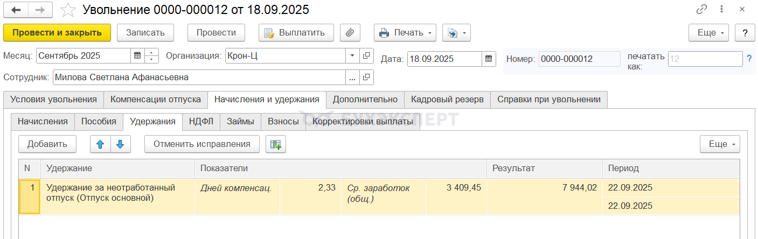The image size is (758, 239).
Task: Open calendar for Месяц field
Action: 137,55
